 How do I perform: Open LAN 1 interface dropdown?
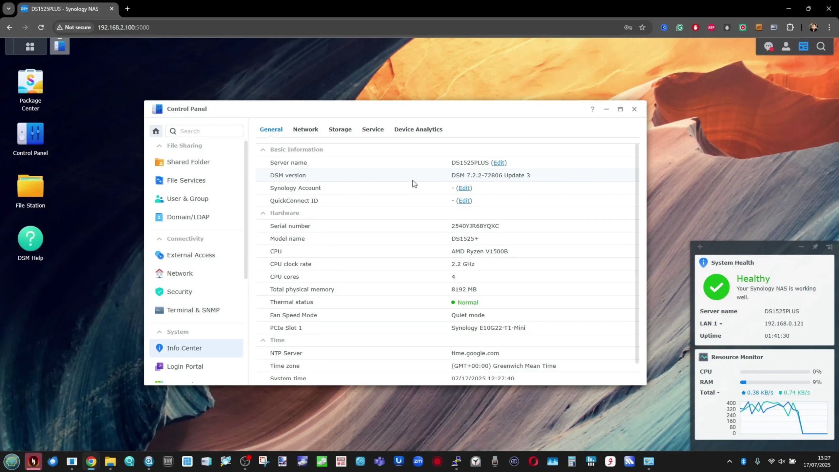(x=711, y=324)
